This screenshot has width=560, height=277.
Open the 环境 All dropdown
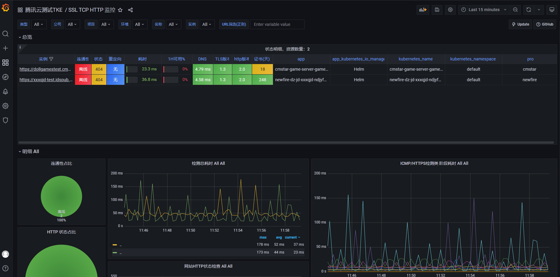coord(140,24)
